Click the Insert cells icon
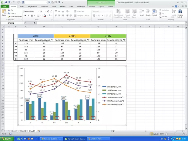The image size is (188, 141). pos(142,12)
